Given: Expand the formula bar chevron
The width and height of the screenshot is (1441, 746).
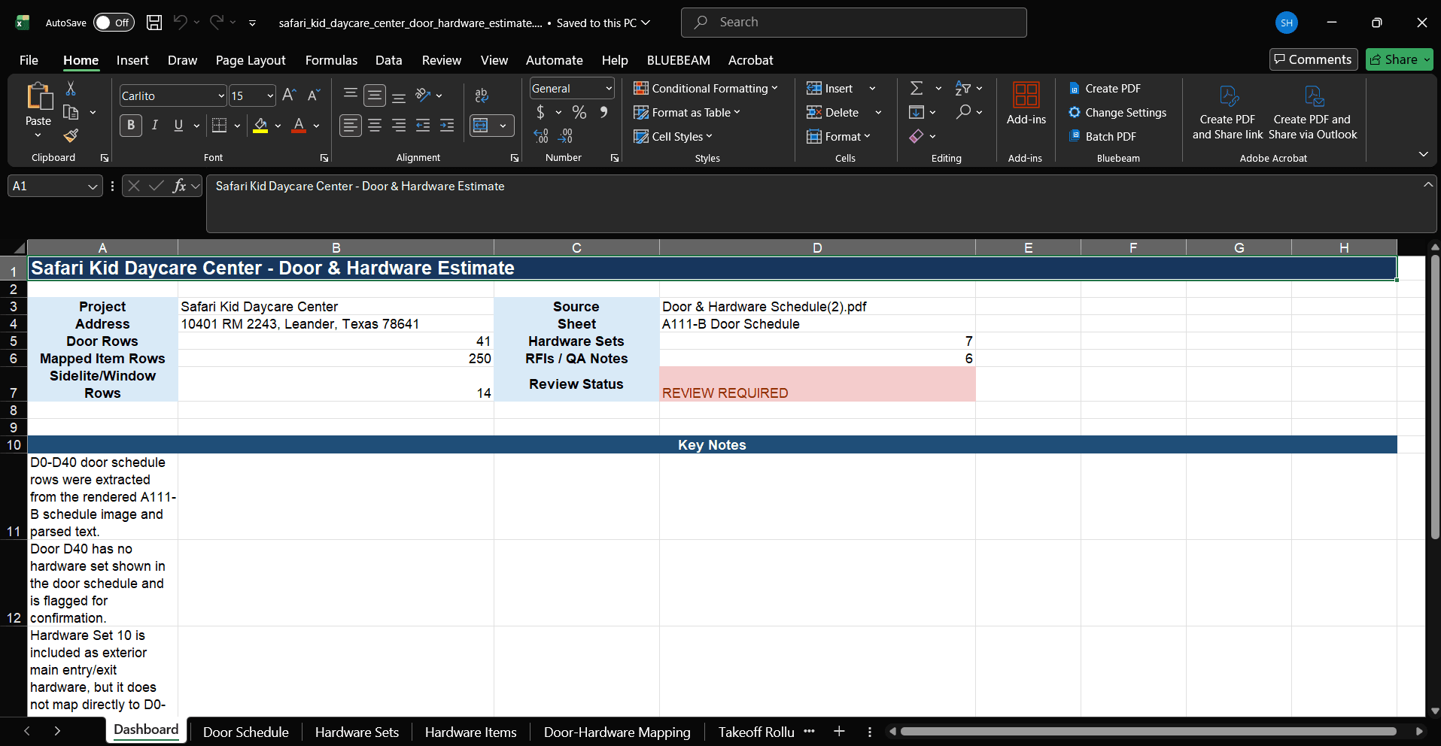Looking at the screenshot, I should pos(1428,184).
